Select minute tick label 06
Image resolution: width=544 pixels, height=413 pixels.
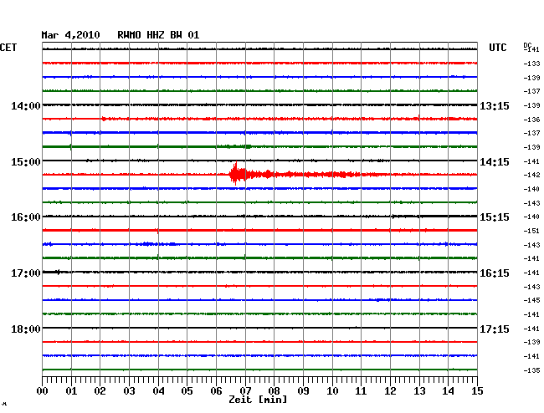[x=216, y=391]
